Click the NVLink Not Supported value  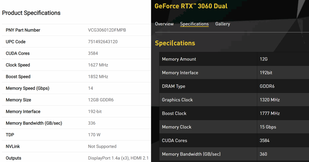102,146
